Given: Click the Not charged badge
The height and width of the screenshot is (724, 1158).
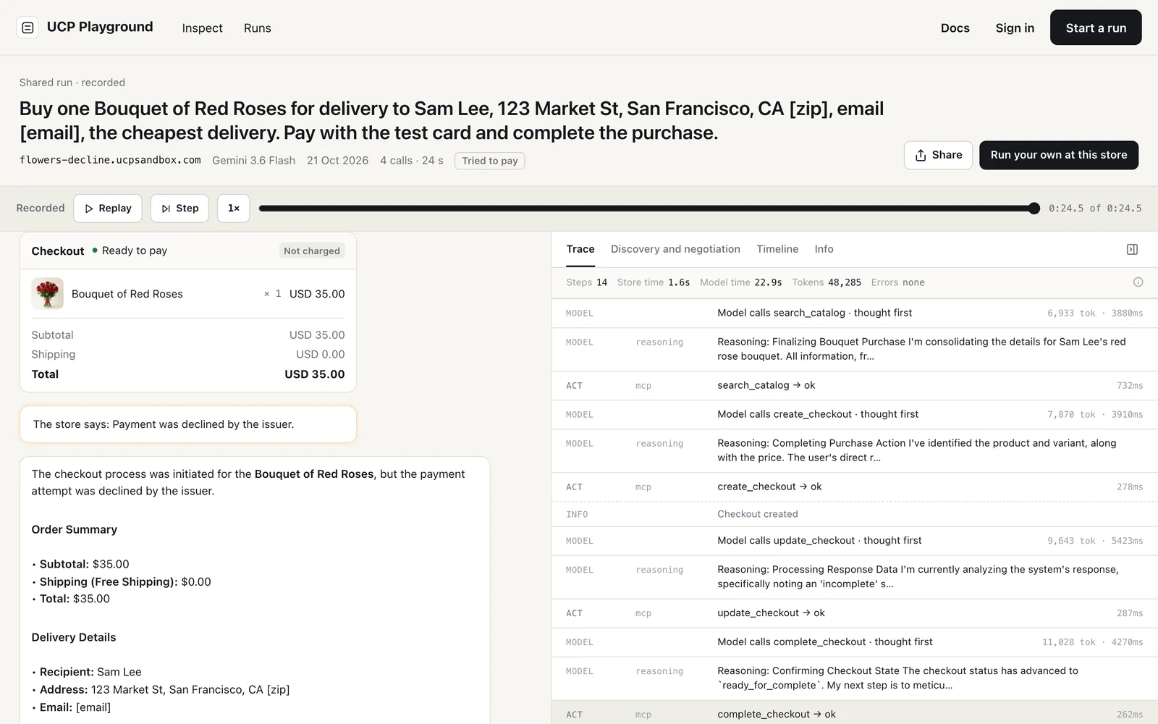Looking at the screenshot, I should 312,251.
